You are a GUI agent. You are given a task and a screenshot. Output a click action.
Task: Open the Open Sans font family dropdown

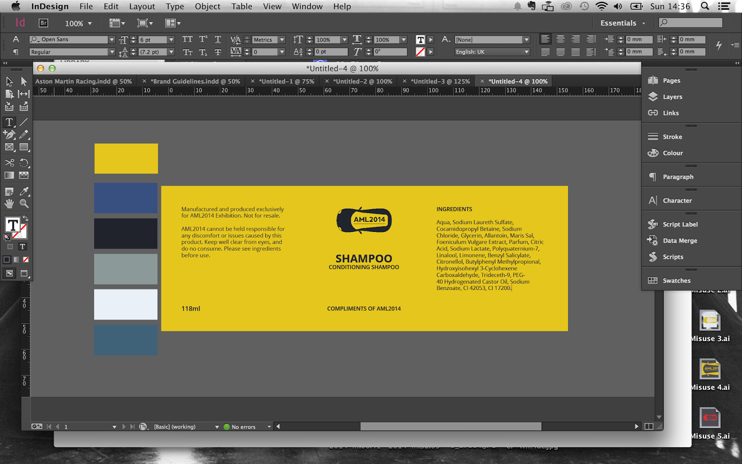[111, 40]
